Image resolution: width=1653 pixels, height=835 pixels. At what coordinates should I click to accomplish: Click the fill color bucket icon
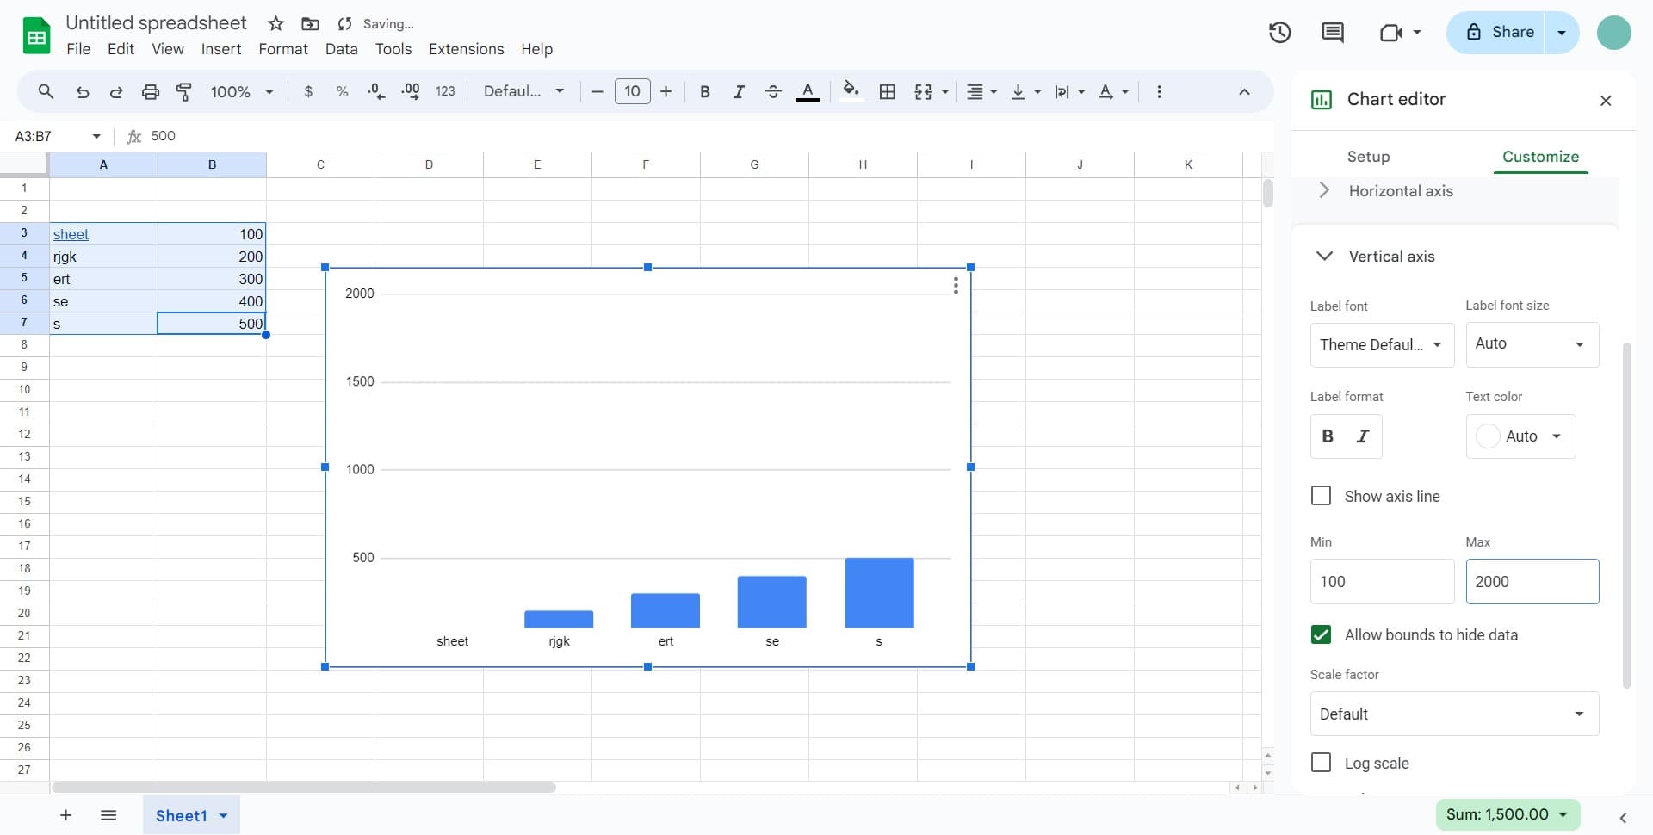tap(851, 90)
